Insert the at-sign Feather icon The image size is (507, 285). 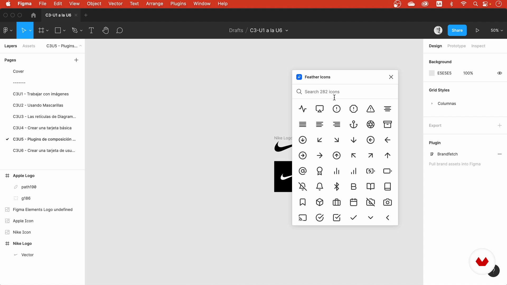(x=303, y=171)
